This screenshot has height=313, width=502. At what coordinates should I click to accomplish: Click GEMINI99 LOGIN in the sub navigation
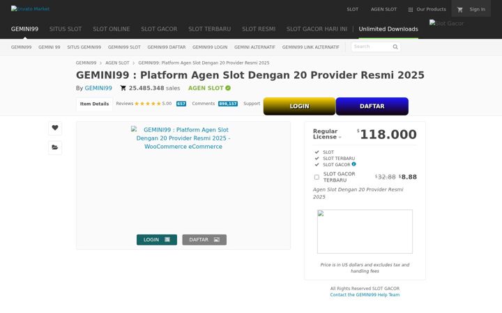(210, 47)
